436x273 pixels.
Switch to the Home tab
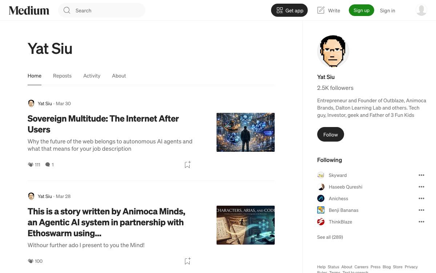[x=35, y=76]
